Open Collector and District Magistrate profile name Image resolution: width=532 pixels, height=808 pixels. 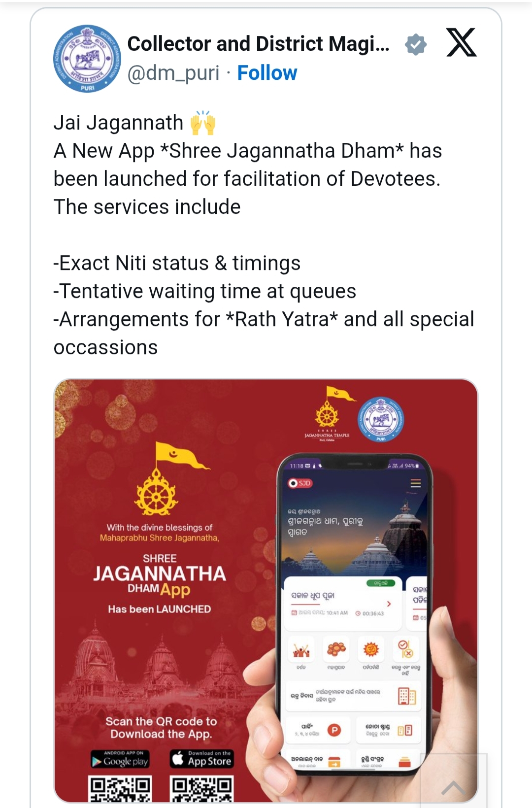coord(259,44)
